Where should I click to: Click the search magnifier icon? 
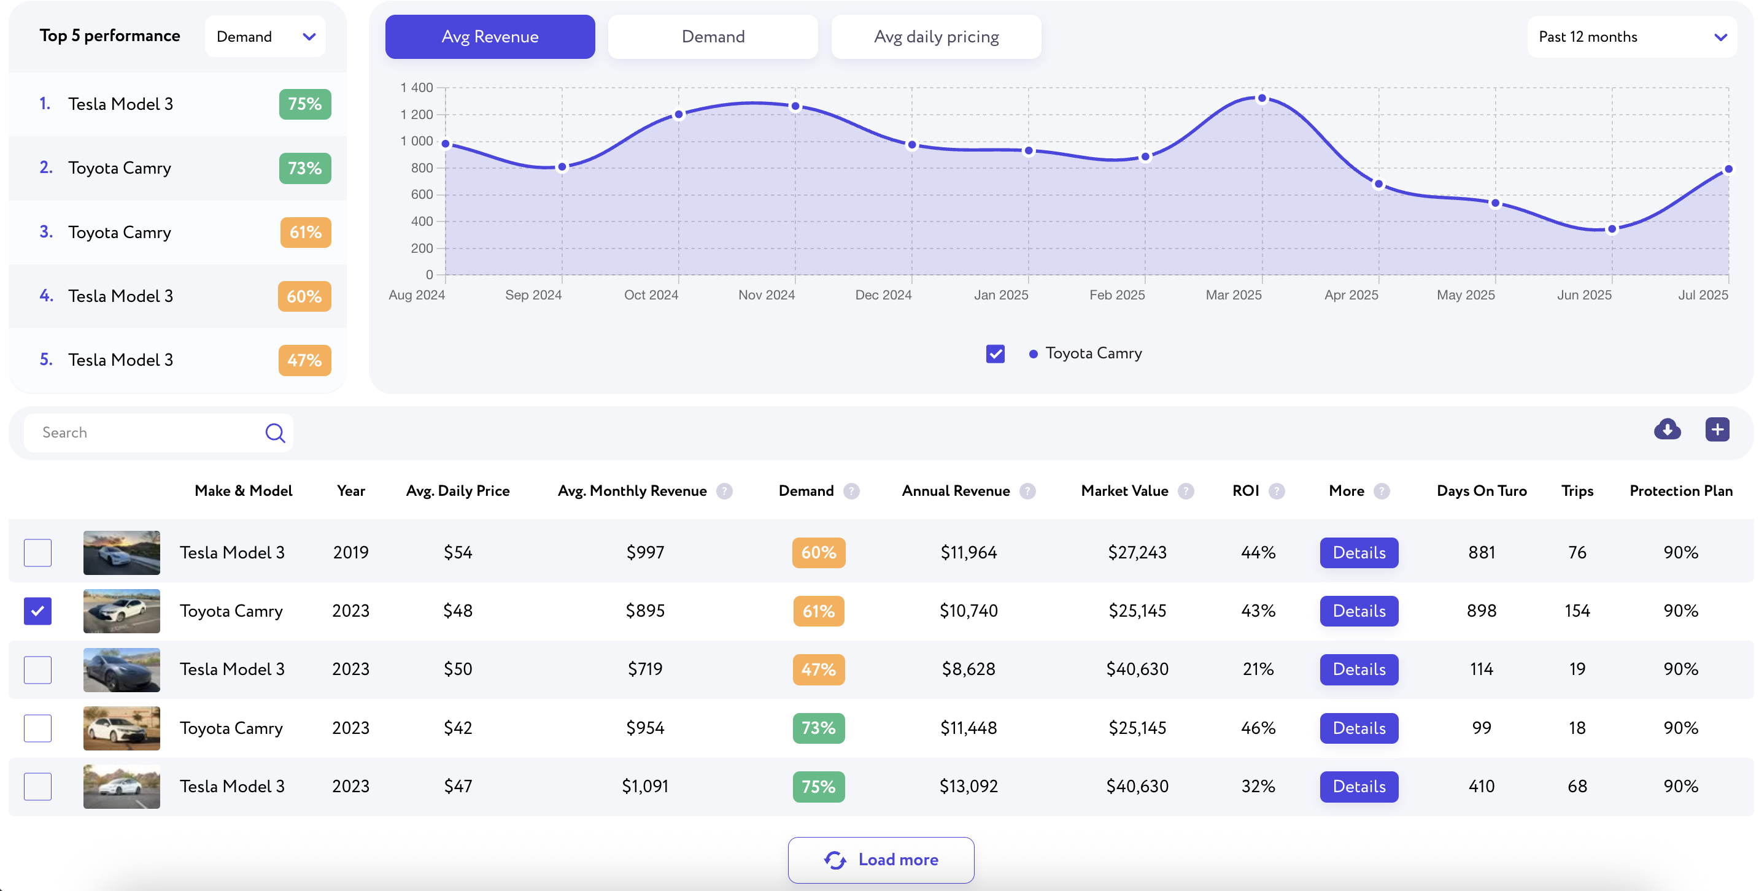point(275,433)
